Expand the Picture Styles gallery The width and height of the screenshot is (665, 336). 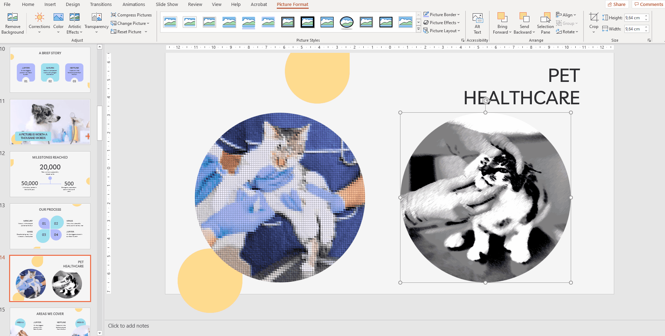(418, 30)
